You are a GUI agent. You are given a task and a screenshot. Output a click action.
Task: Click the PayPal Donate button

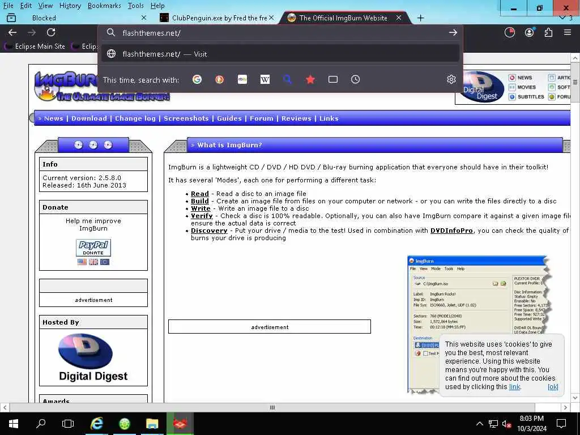tap(93, 248)
